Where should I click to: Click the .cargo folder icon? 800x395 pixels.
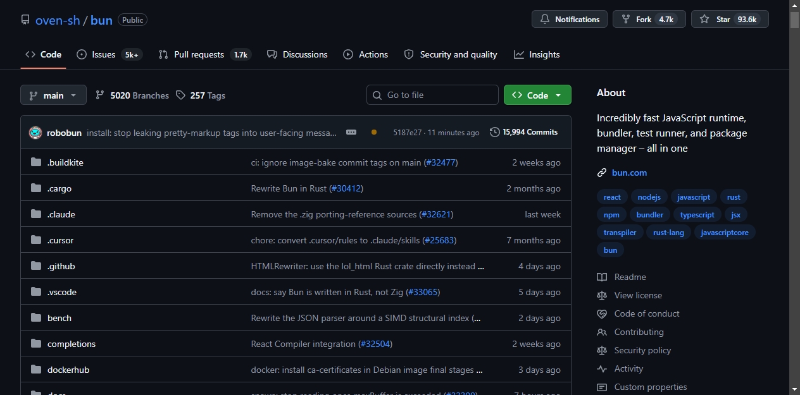click(x=36, y=188)
